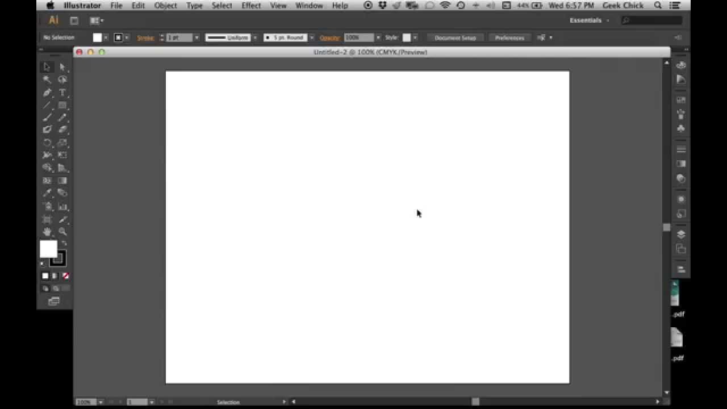Screen dimensions: 727x409
Task: Select the Perspective Grid tool
Action: pos(62,168)
